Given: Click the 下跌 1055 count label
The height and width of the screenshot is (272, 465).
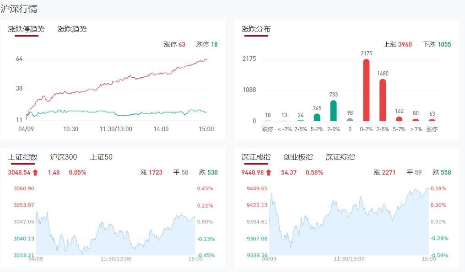Looking at the screenshot, I should point(437,44).
